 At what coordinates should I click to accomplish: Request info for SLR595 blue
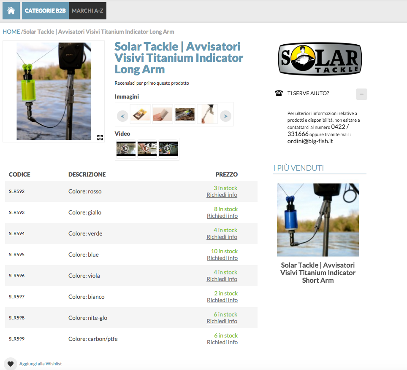tap(222, 258)
